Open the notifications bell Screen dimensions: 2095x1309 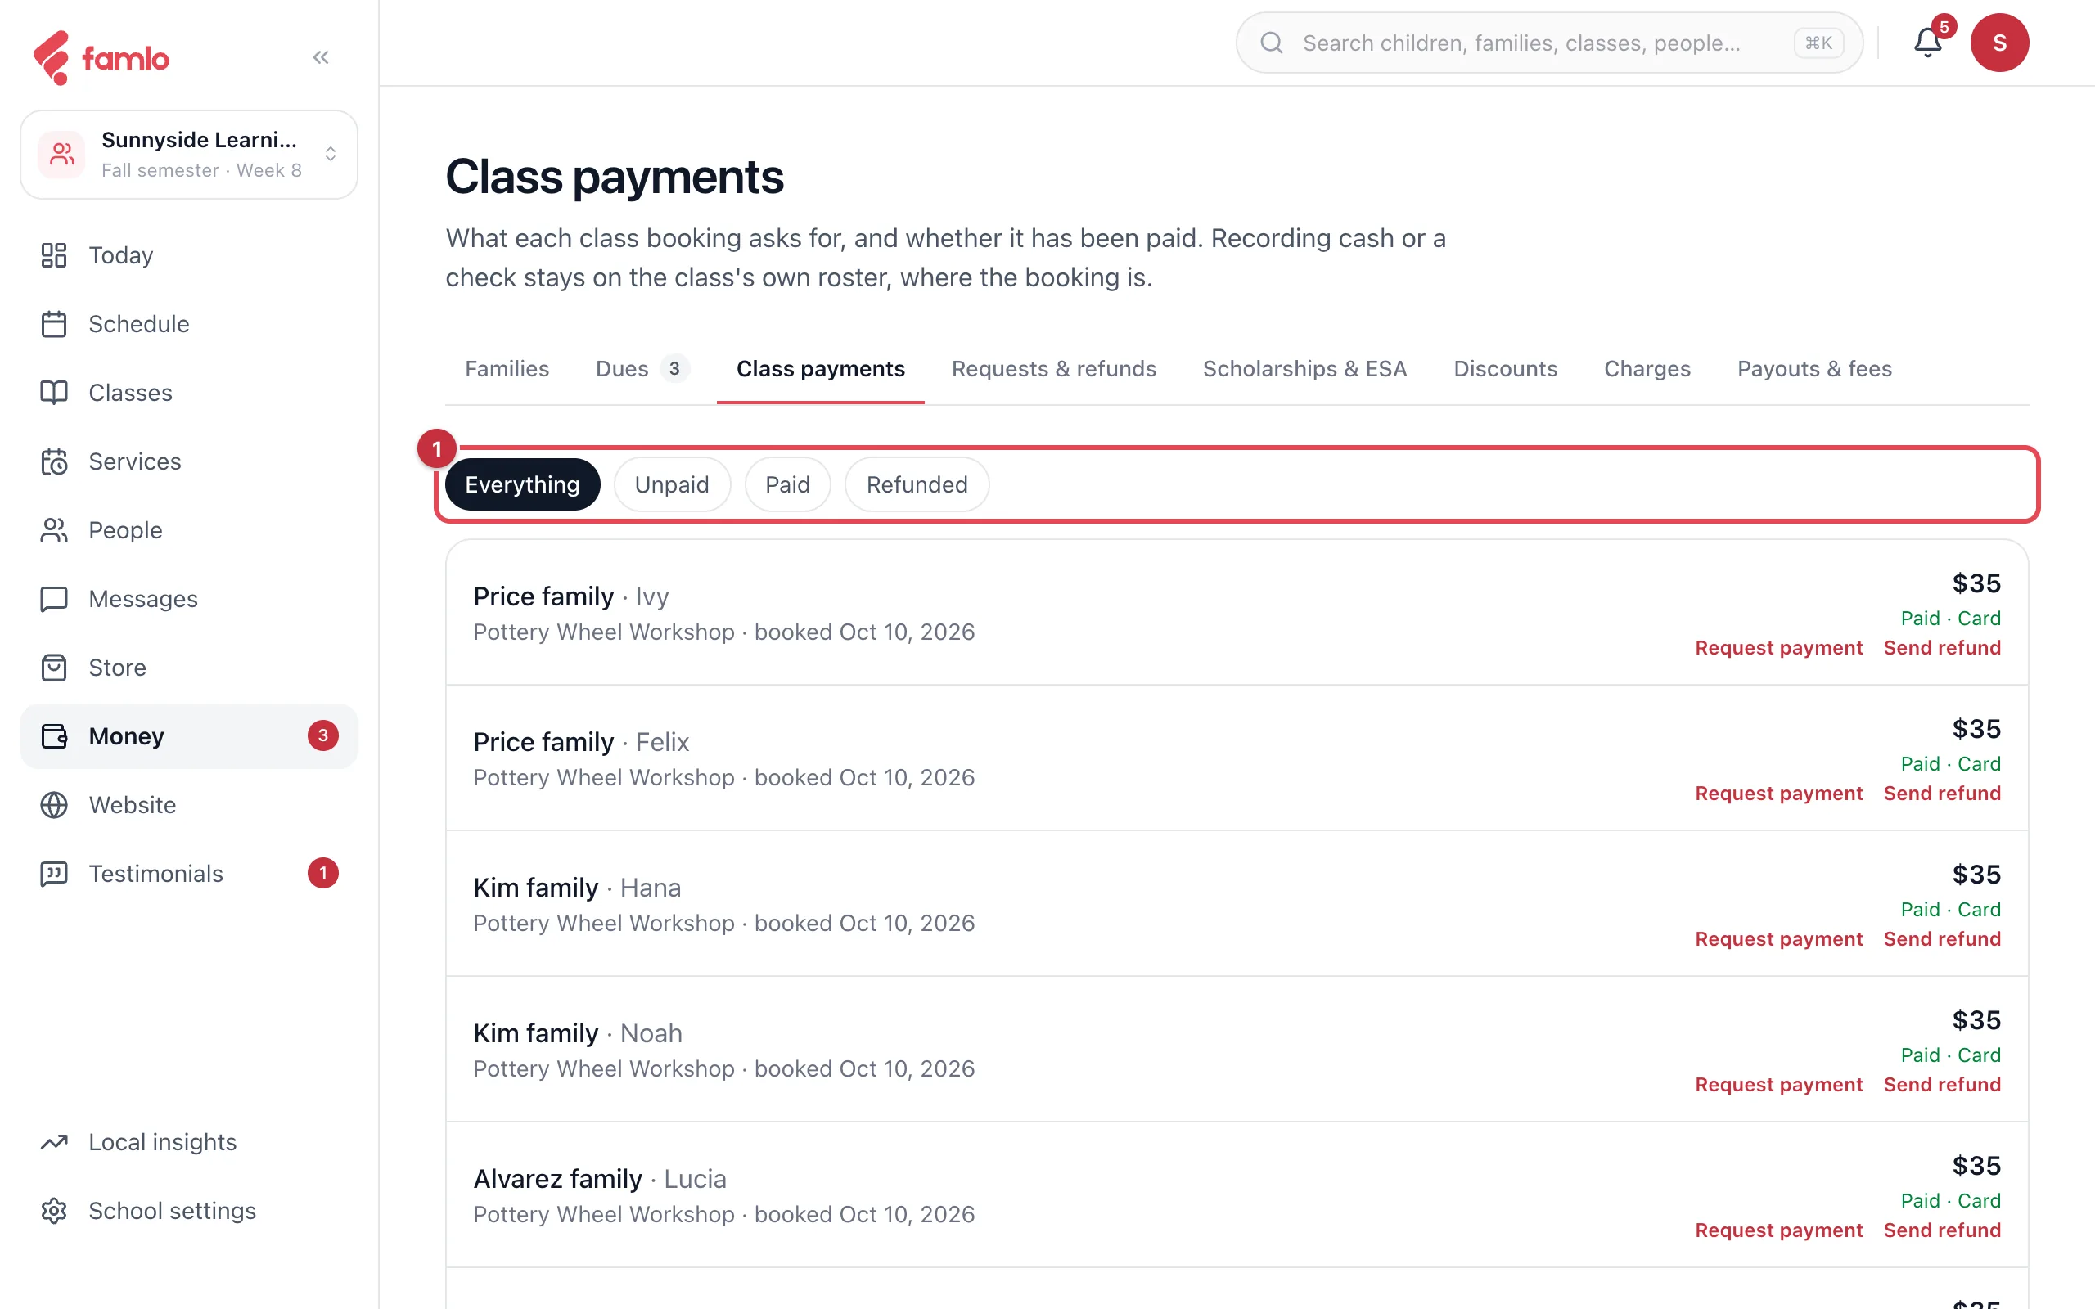[1927, 43]
